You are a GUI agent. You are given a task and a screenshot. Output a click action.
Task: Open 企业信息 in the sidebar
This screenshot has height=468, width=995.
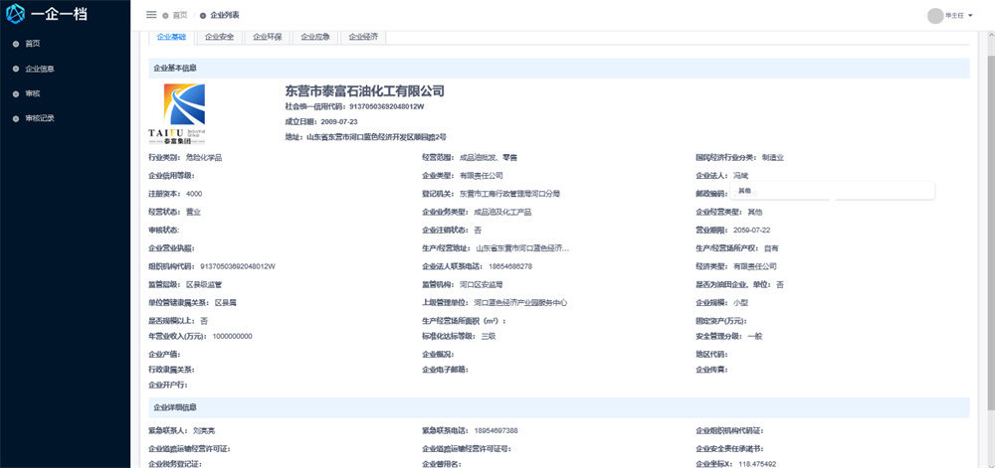(40, 69)
